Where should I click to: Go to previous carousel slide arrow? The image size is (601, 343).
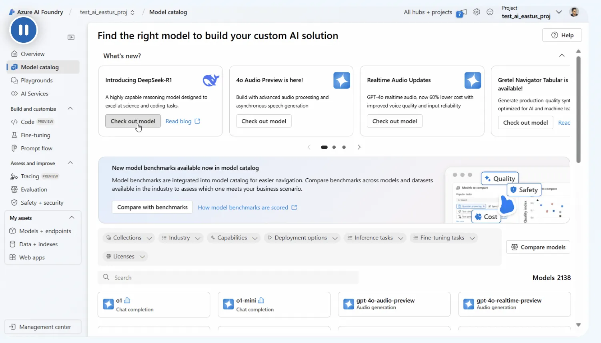pos(309,147)
